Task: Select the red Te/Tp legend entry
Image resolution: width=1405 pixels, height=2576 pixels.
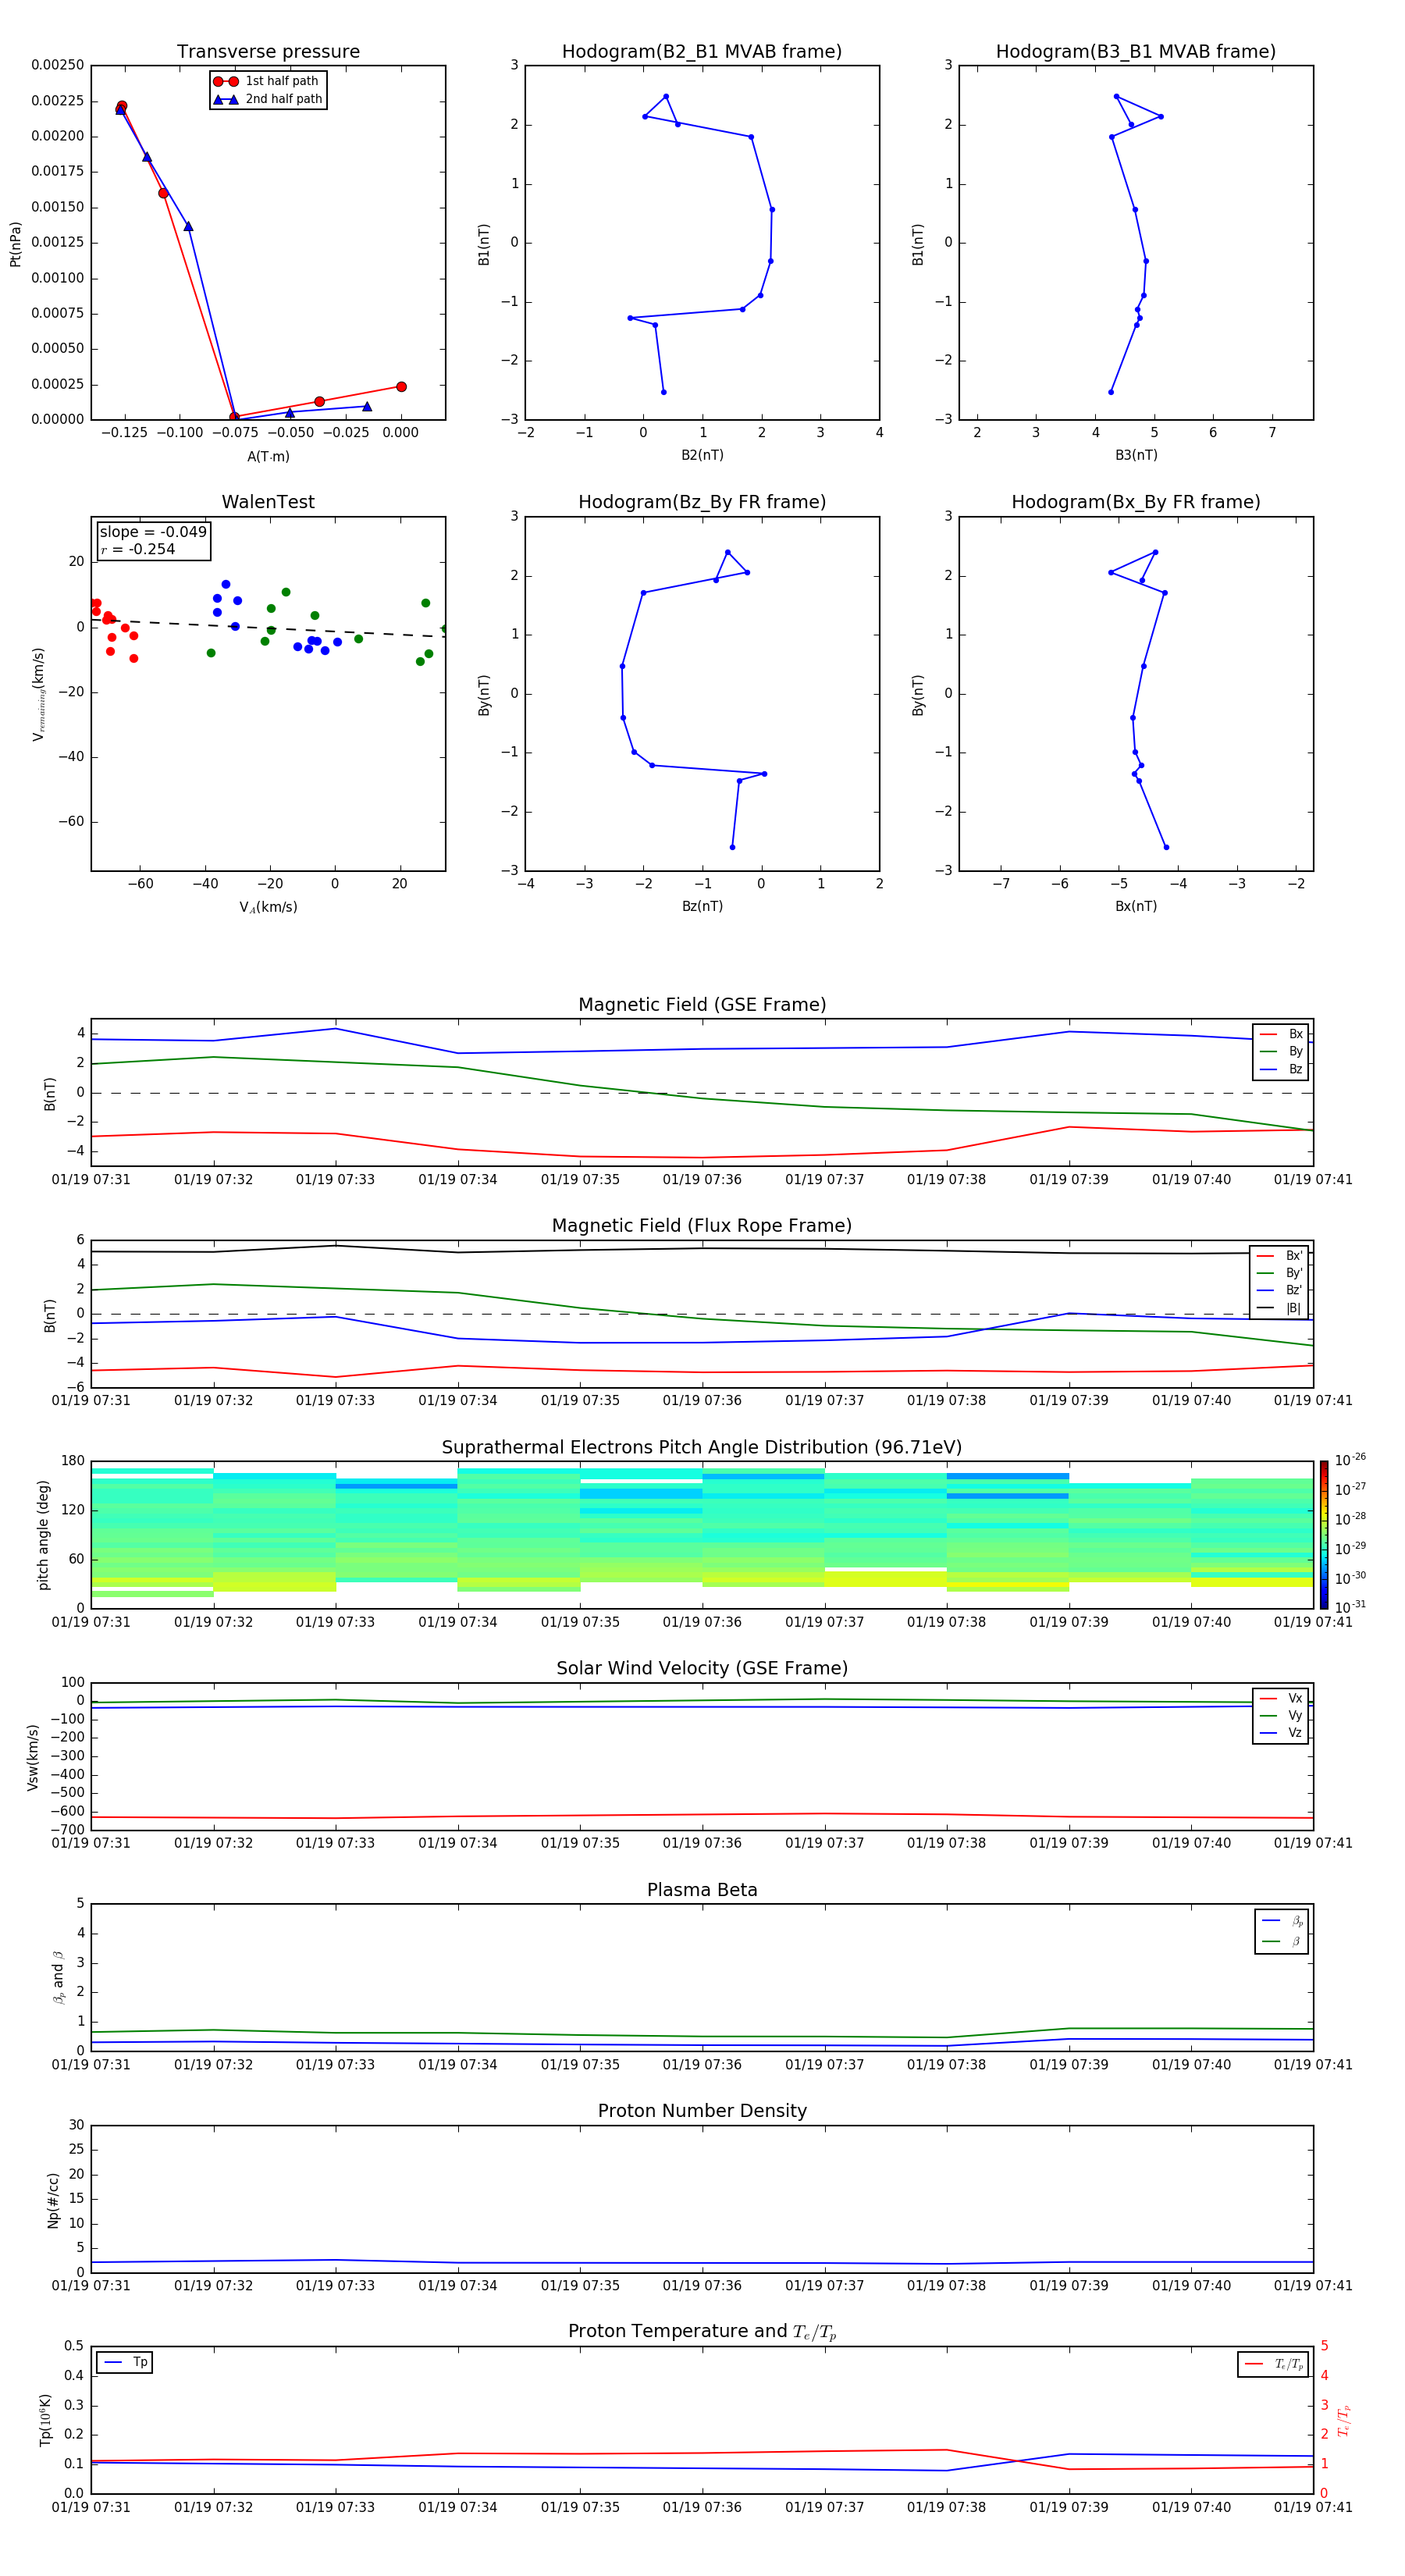Action: pyautogui.click(x=1274, y=2365)
